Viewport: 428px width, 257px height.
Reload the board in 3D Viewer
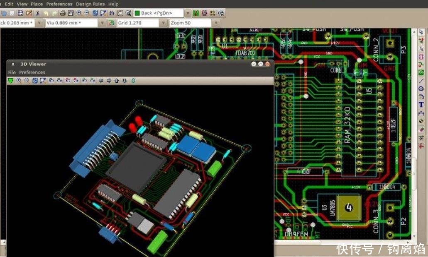11,81
